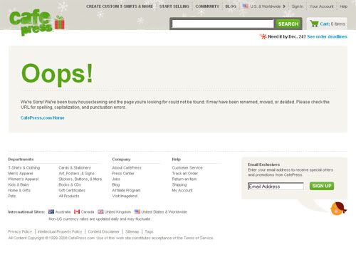Click the shopping cart icon
Image resolution: width=356 pixels, height=257 pixels.
click(x=314, y=23)
